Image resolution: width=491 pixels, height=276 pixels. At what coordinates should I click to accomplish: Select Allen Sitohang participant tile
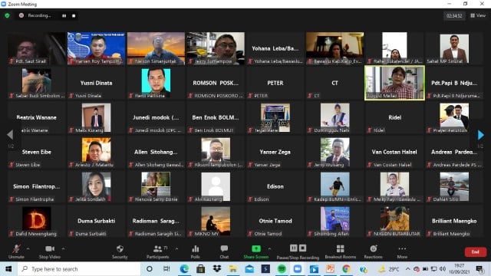tap(156, 152)
